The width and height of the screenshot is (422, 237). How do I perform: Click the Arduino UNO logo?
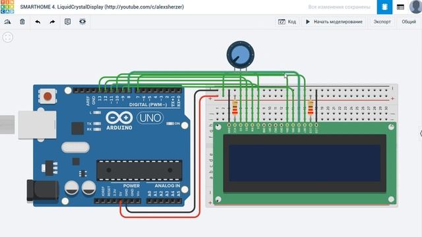coord(134,120)
